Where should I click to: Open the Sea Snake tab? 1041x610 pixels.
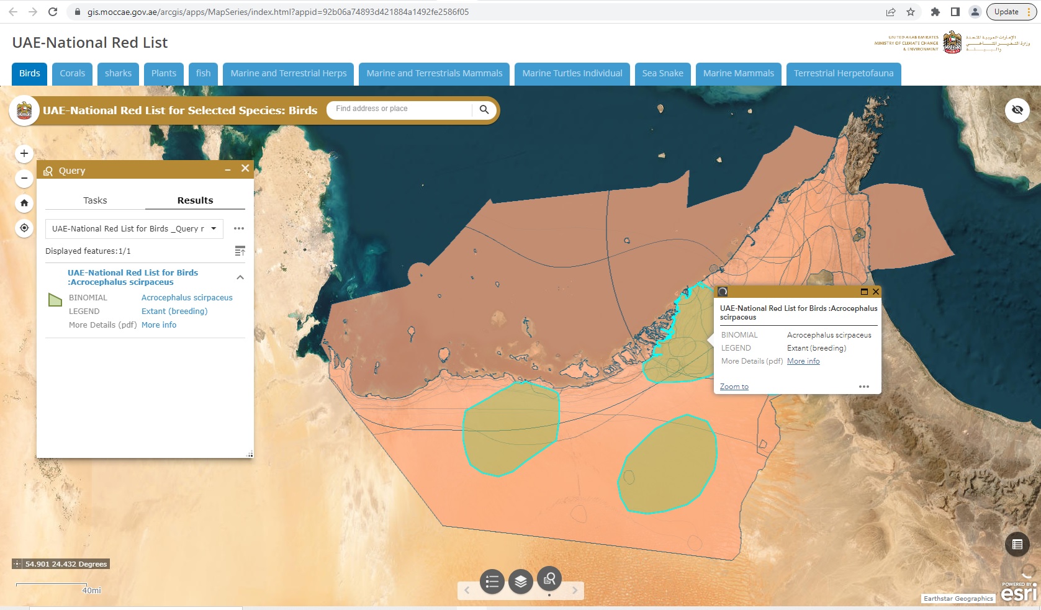pyautogui.click(x=662, y=73)
